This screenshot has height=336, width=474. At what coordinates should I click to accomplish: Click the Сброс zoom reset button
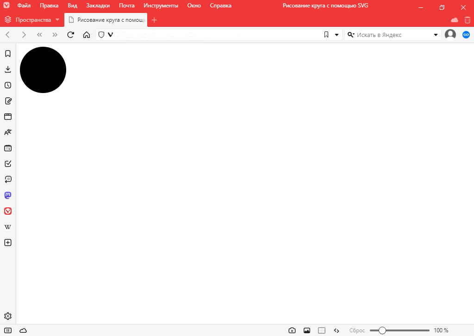coord(357,330)
